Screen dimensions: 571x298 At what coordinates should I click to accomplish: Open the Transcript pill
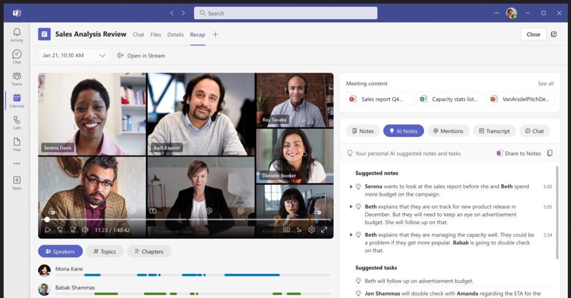tap(494, 131)
